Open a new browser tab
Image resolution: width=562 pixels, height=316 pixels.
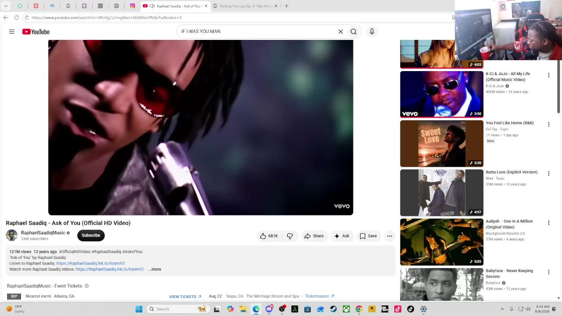[x=286, y=6]
